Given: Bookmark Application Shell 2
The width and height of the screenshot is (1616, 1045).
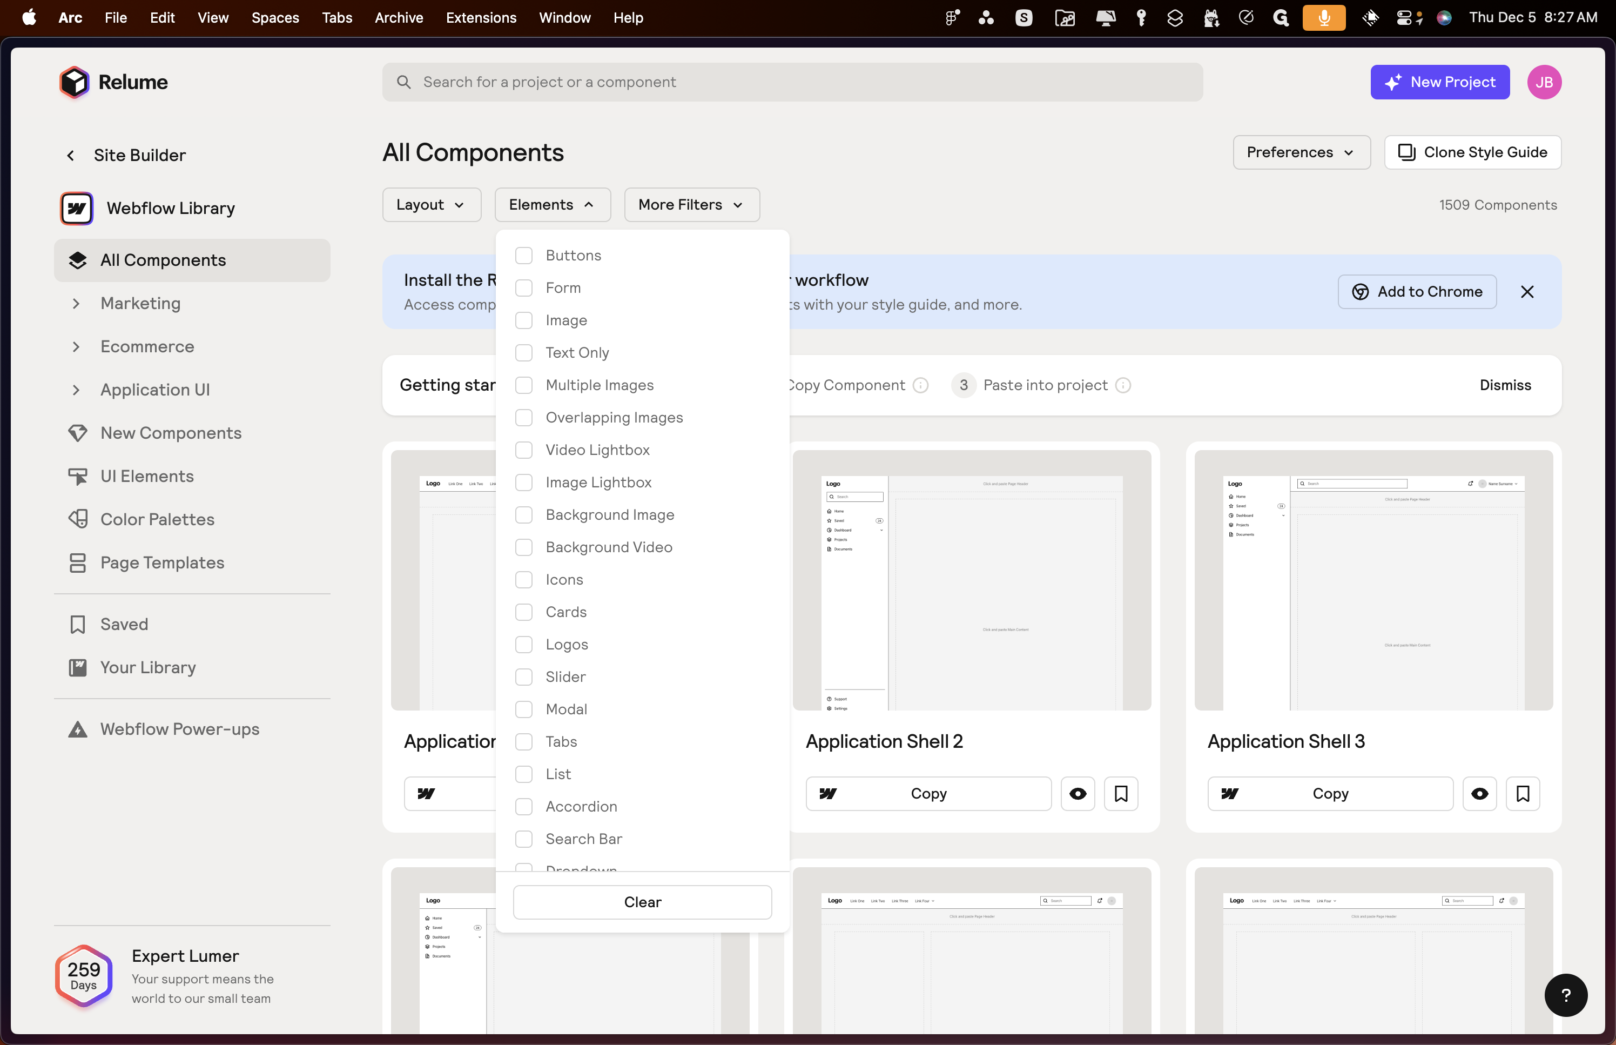Looking at the screenshot, I should tap(1121, 794).
